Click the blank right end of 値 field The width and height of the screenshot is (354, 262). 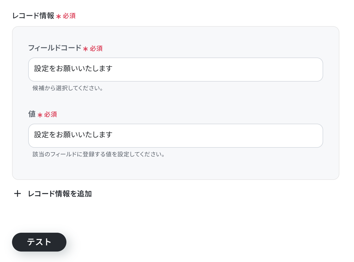point(288,136)
